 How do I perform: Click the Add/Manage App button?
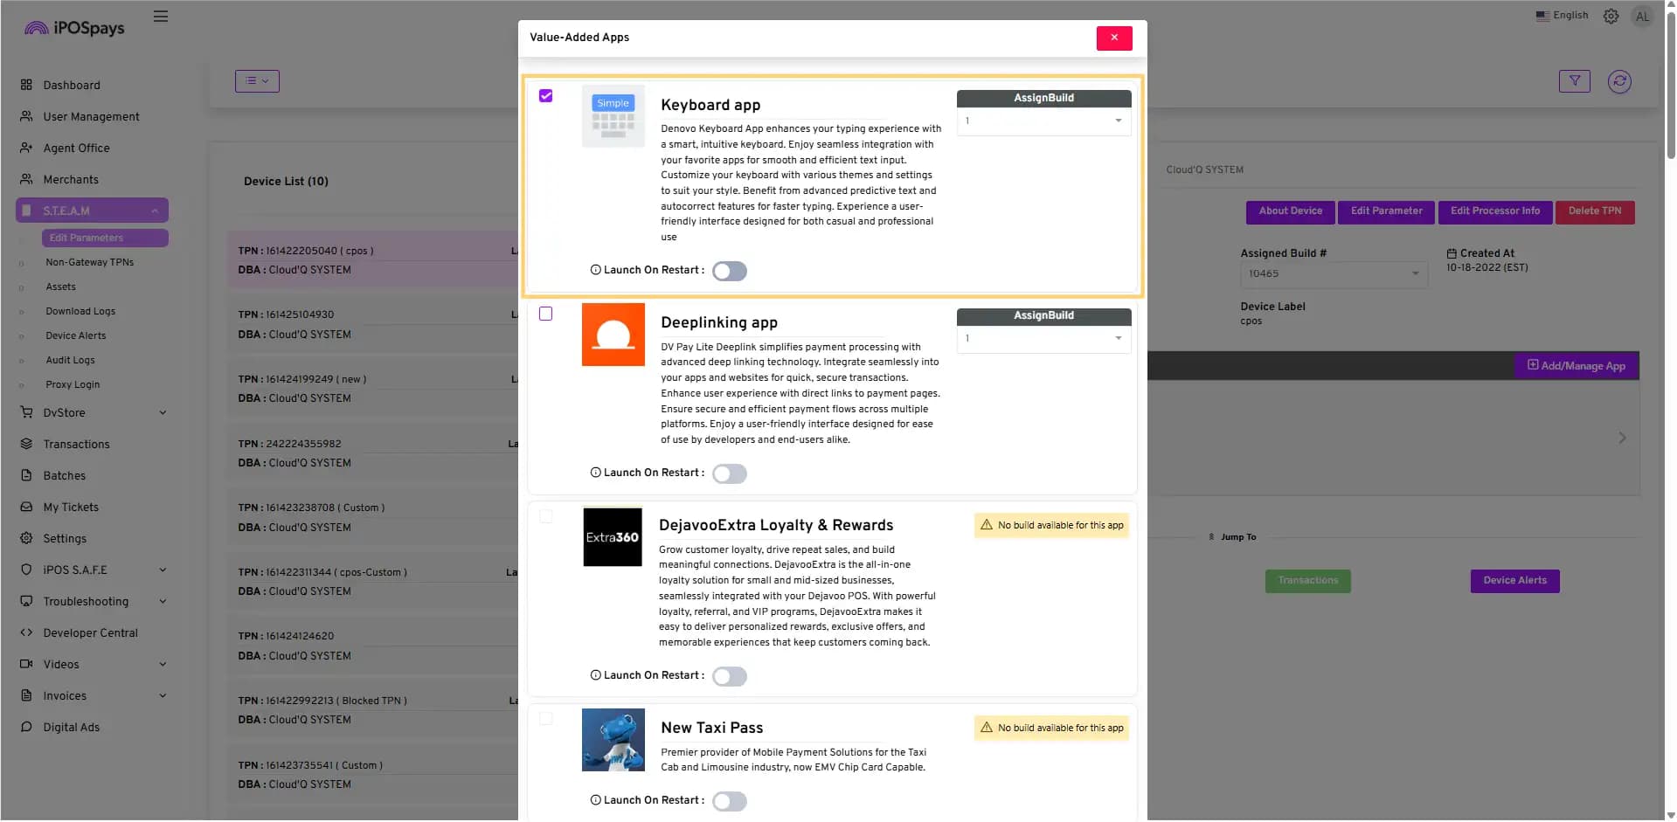(x=1577, y=366)
